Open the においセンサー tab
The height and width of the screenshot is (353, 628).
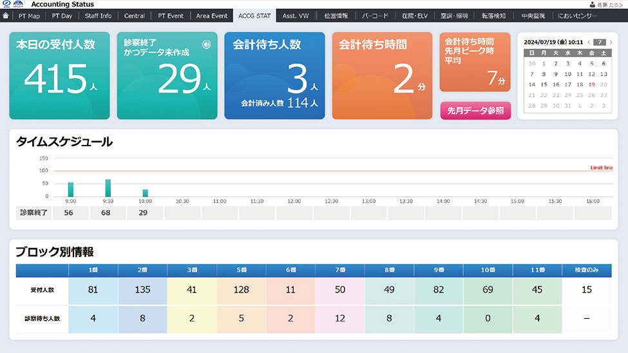[x=577, y=15]
